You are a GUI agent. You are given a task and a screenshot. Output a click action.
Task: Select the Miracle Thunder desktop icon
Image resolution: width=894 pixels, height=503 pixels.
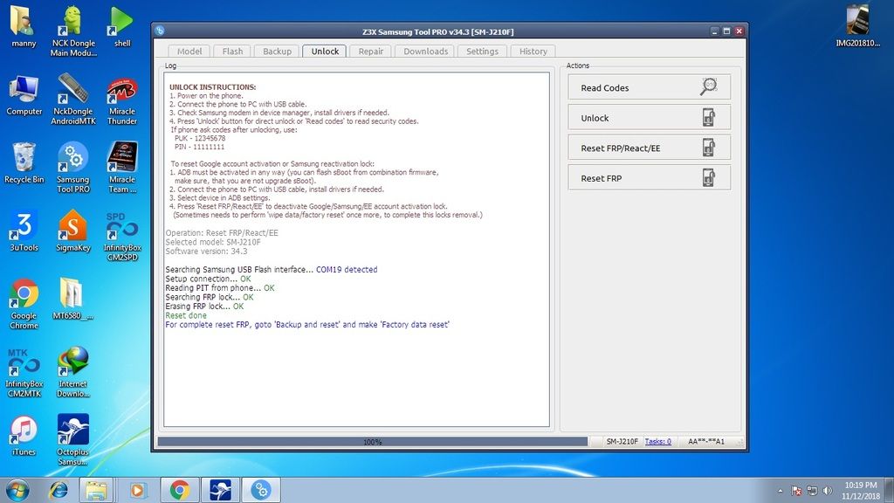[122, 100]
